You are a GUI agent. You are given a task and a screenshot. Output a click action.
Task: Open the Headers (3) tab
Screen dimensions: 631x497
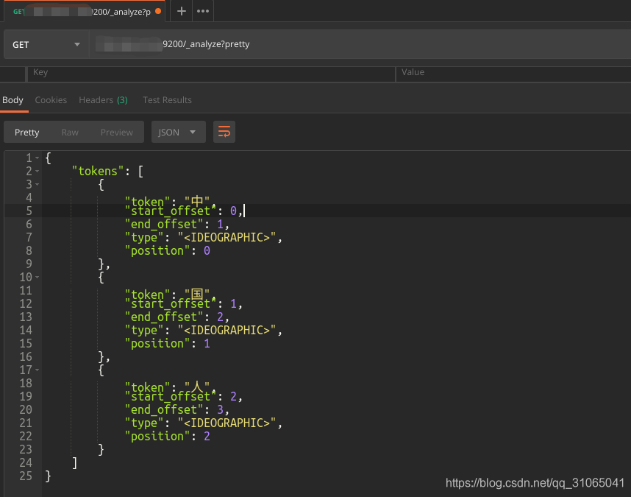(x=103, y=100)
